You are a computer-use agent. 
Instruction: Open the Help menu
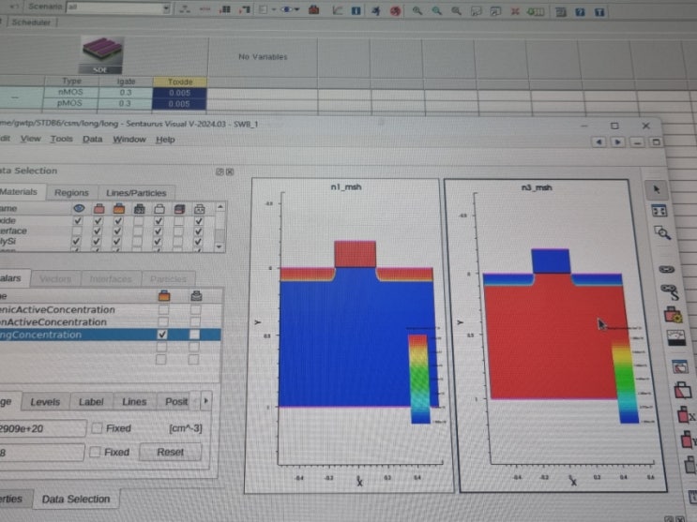[165, 140]
